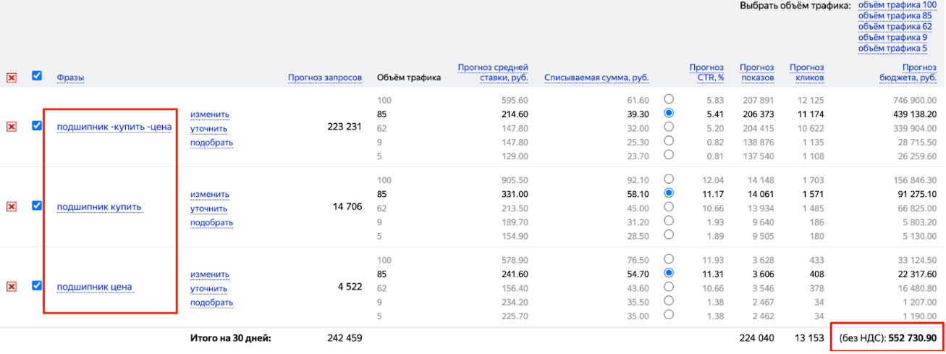Select traffic volume 100 radio for 'подшипник купить'
The image size is (946, 354).
pos(669,179)
